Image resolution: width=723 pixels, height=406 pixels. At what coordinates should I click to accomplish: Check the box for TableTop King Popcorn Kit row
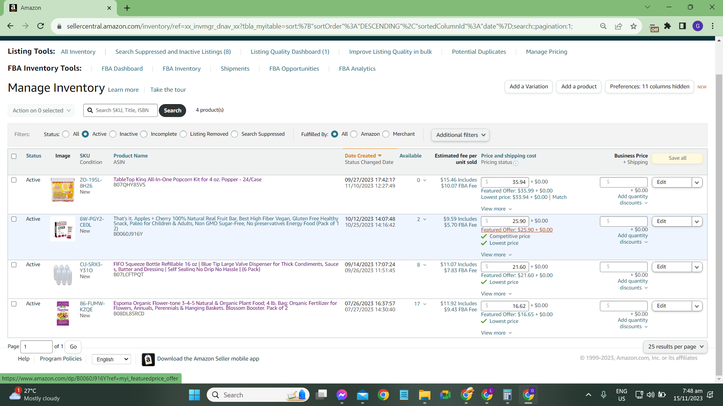click(14, 180)
